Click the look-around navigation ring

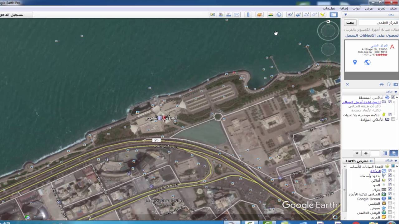pyautogui.click(x=328, y=31)
